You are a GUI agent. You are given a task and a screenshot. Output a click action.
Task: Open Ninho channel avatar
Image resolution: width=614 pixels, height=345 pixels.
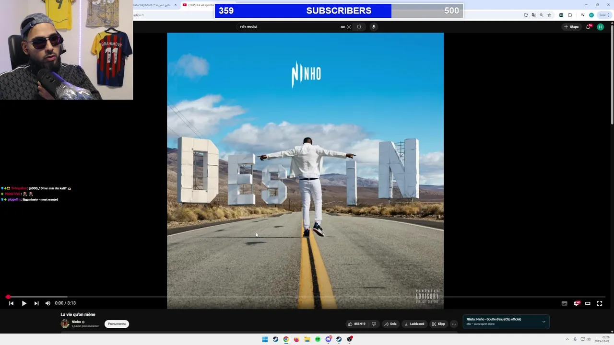click(65, 324)
